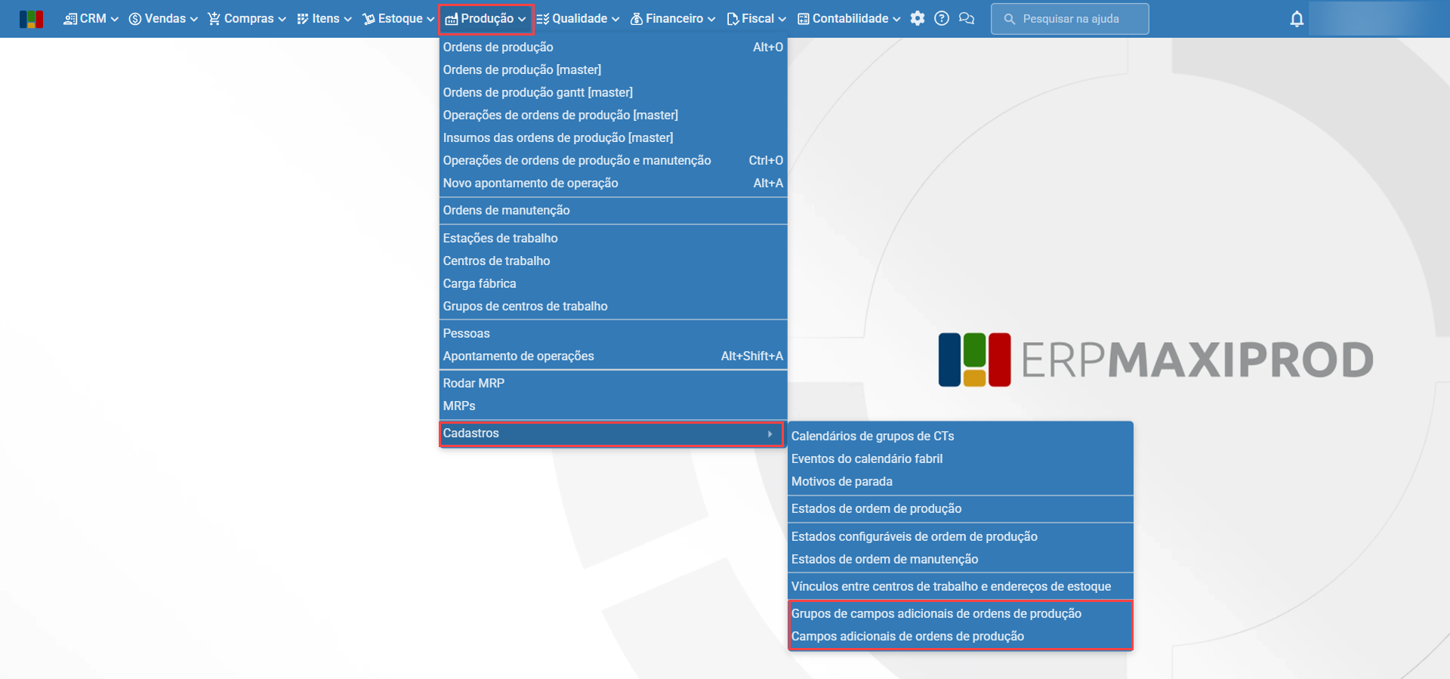This screenshot has width=1450, height=679.
Task: Open Motivos de parada
Action: pyautogui.click(x=961, y=481)
